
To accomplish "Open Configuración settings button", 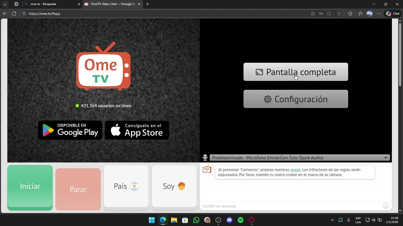I will point(296,99).
